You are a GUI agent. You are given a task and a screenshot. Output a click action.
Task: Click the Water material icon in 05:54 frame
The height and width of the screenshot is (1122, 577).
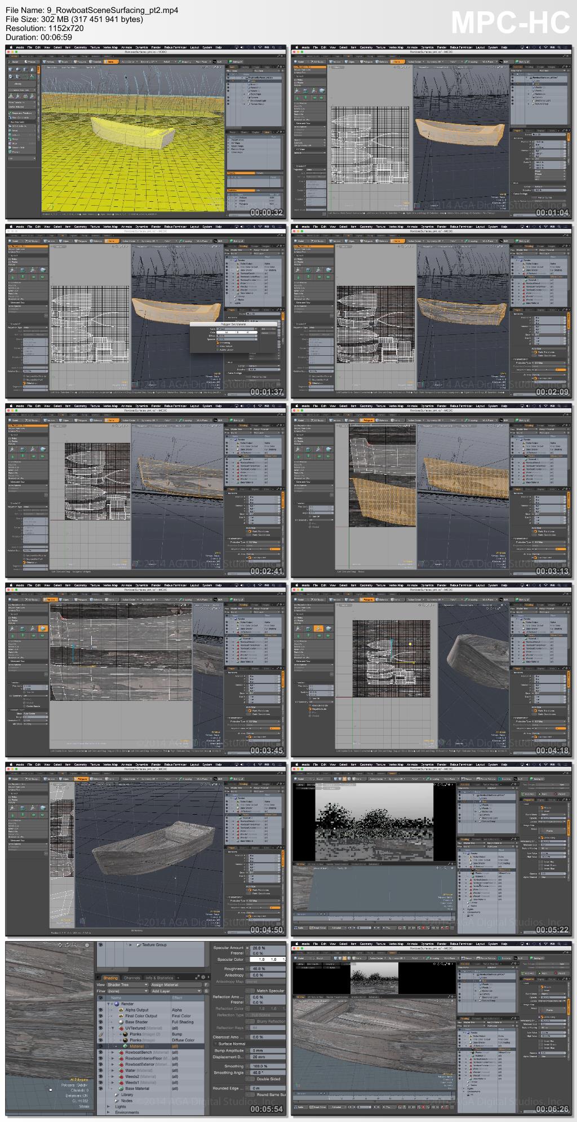click(121, 1070)
